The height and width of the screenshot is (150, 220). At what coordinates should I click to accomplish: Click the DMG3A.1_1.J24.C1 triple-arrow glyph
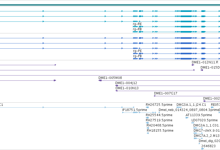point(179,107)
